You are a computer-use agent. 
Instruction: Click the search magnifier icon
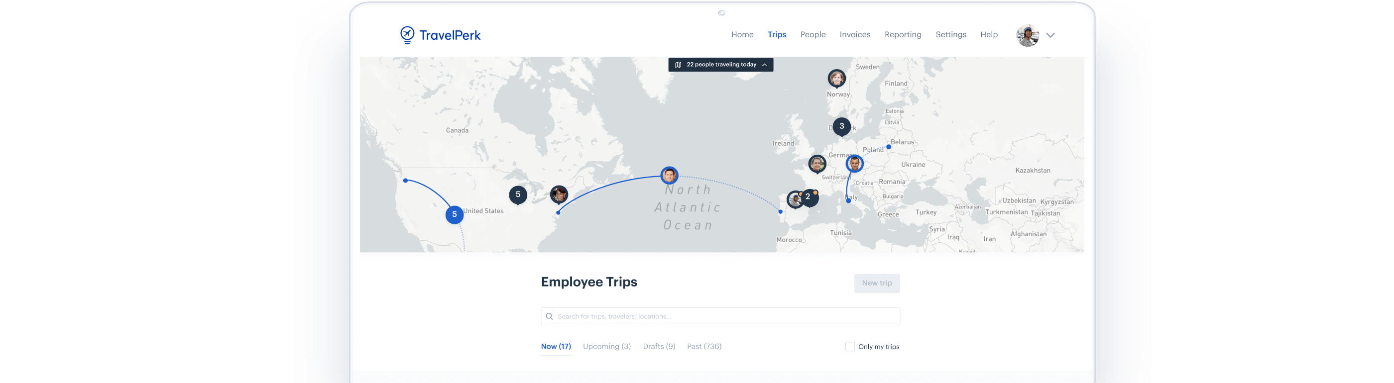[549, 317]
